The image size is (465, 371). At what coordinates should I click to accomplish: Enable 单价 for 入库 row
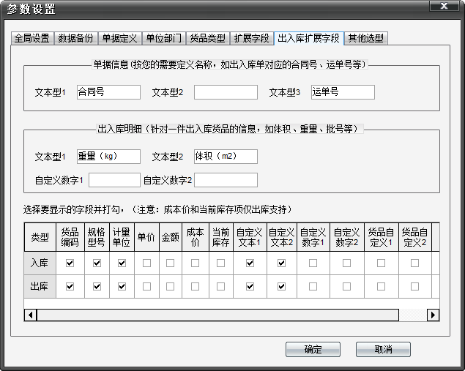[146, 263]
